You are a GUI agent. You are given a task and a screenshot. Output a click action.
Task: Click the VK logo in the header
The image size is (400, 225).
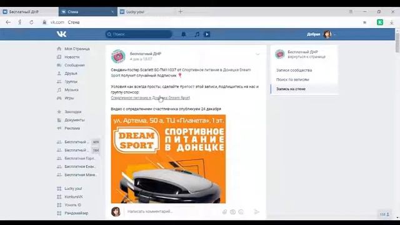point(61,34)
